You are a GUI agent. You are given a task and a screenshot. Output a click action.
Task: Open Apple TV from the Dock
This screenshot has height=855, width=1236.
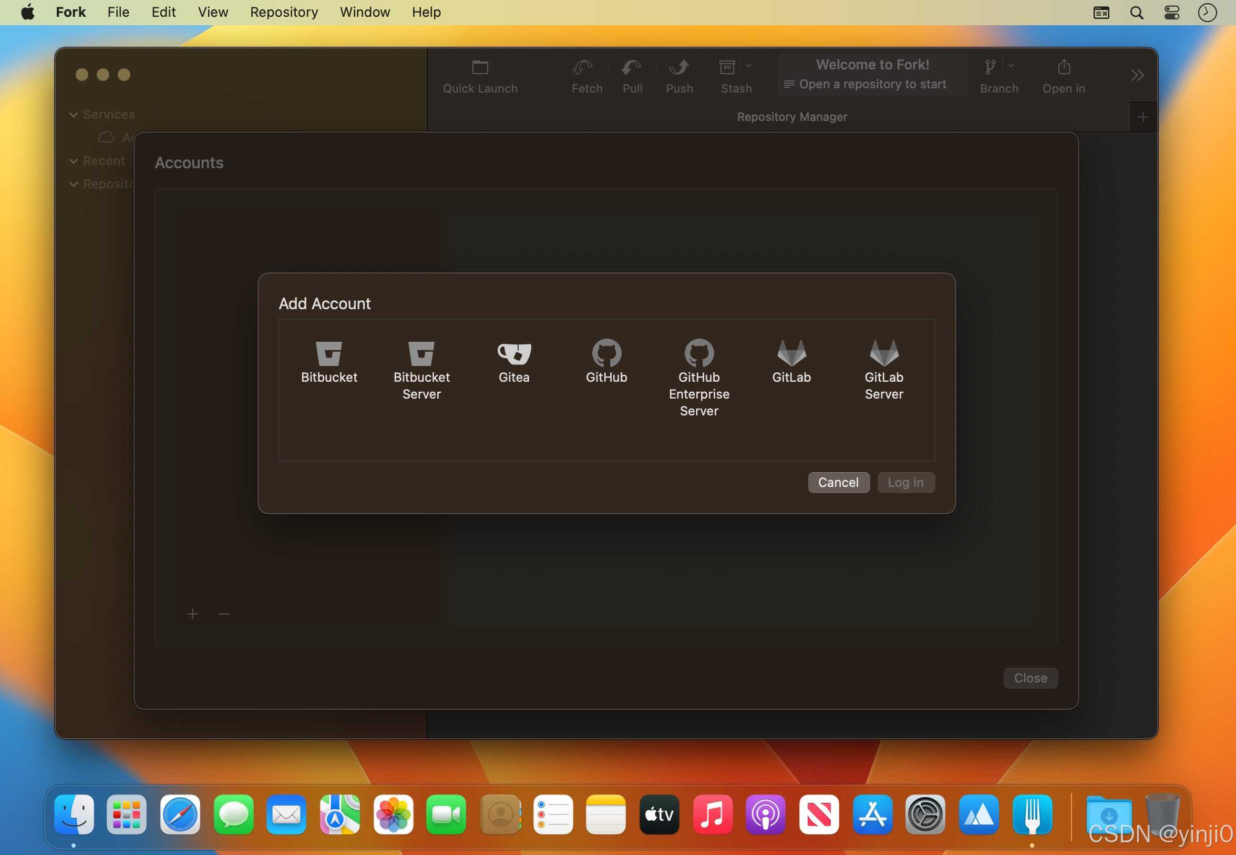click(x=659, y=815)
